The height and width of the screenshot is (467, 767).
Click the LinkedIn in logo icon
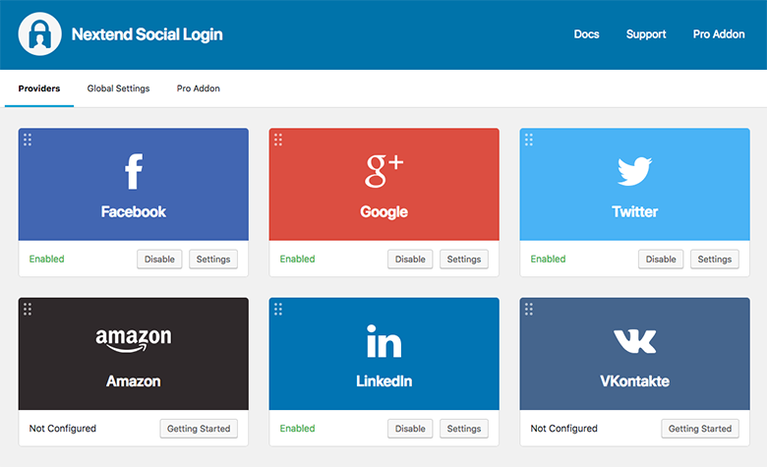(x=383, y=342)
